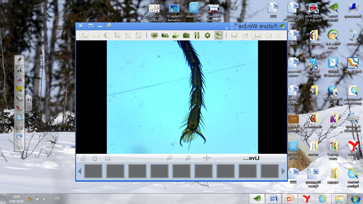363x204 pixels.
Task: Click the rotate ruler icon in toolbar
Action: tap(138, 35)
